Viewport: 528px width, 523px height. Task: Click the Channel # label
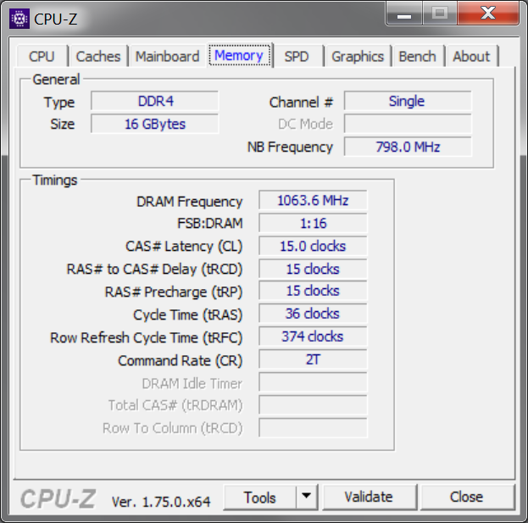(x=301, y=102)
